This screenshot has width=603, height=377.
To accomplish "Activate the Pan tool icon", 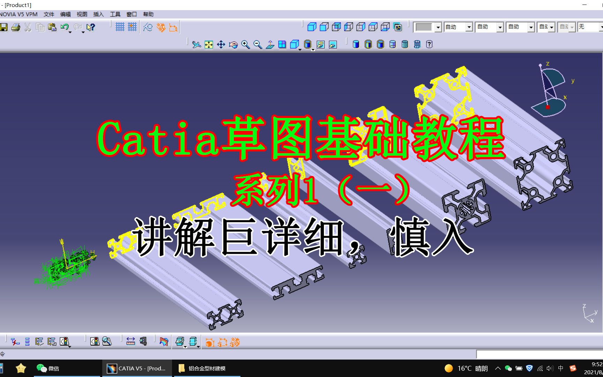I will point(221,44).
